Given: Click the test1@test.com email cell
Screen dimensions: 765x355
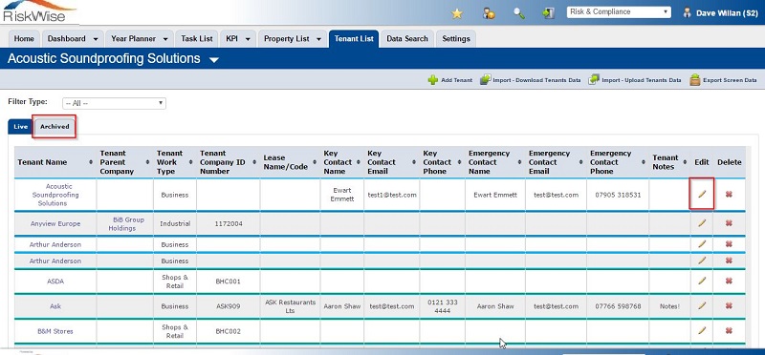Looking at the screenshot, I should click(x=392, y=195).
